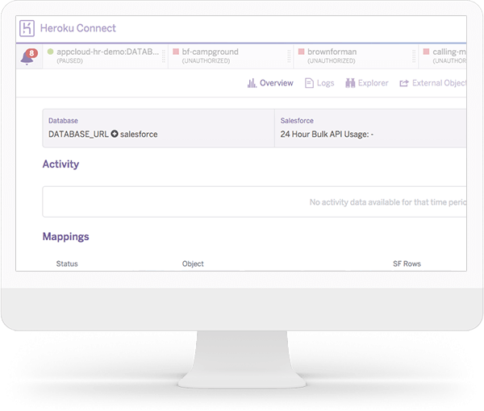Open the External Objects tab

(x=432, y=83)
